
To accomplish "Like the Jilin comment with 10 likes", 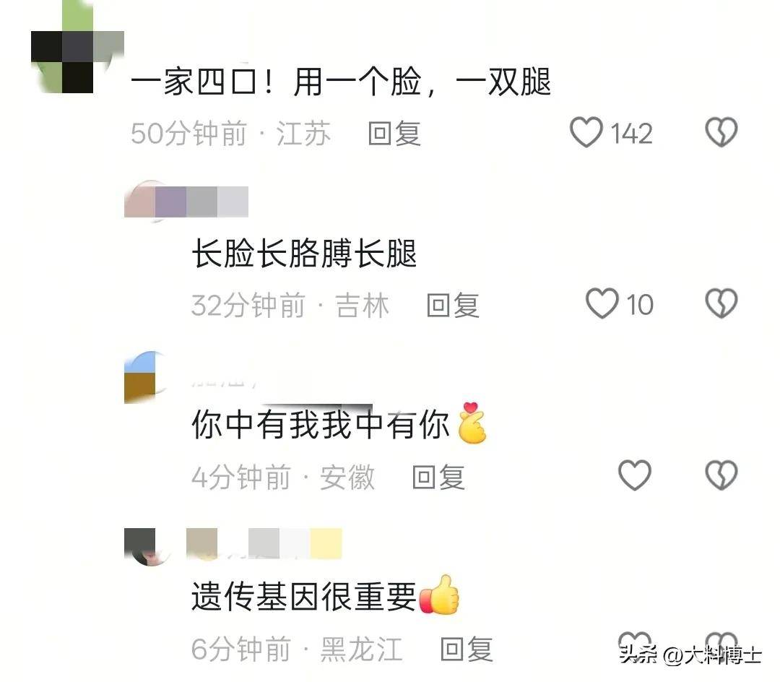I will (x=602, y=303).
